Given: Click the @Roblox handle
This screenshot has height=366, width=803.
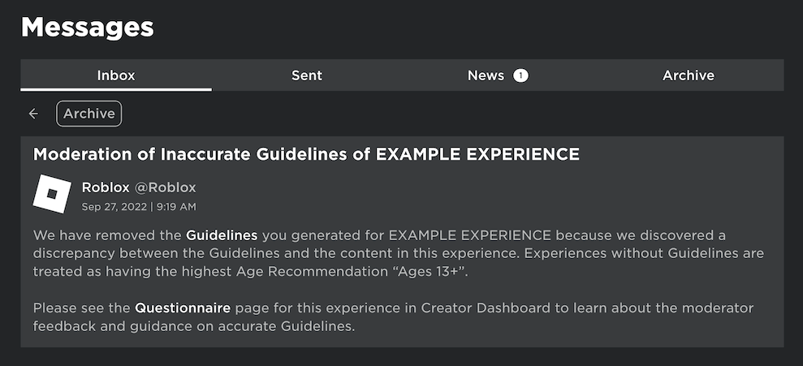Looking at the screenshot, I should pyautogui.click(x=165, y=187).
